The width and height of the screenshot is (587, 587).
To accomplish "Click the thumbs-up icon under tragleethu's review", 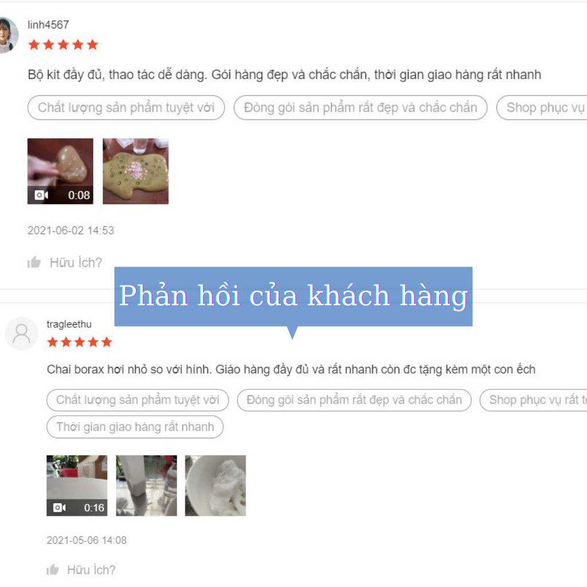I will tap(52, 569).
